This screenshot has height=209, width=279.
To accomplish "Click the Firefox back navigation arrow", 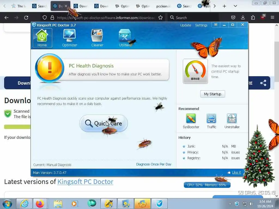I will (x=7, y=18).
